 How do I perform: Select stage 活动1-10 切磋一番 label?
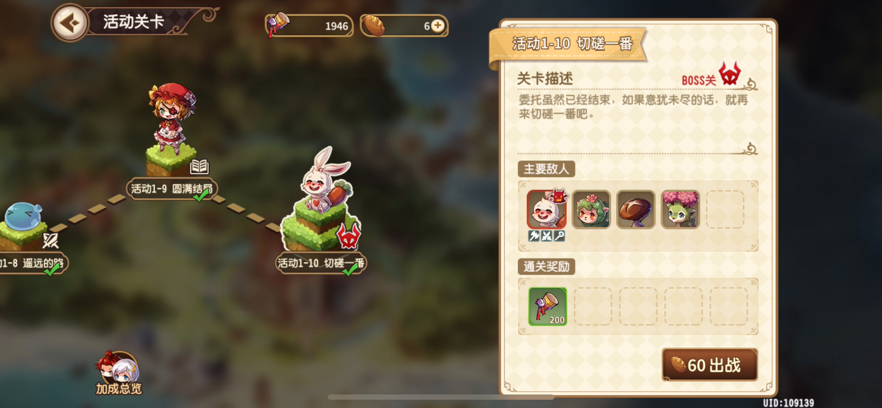click(321, 263)
